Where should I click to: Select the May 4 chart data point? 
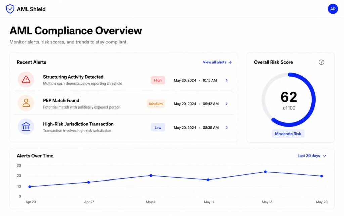(151, 175)
